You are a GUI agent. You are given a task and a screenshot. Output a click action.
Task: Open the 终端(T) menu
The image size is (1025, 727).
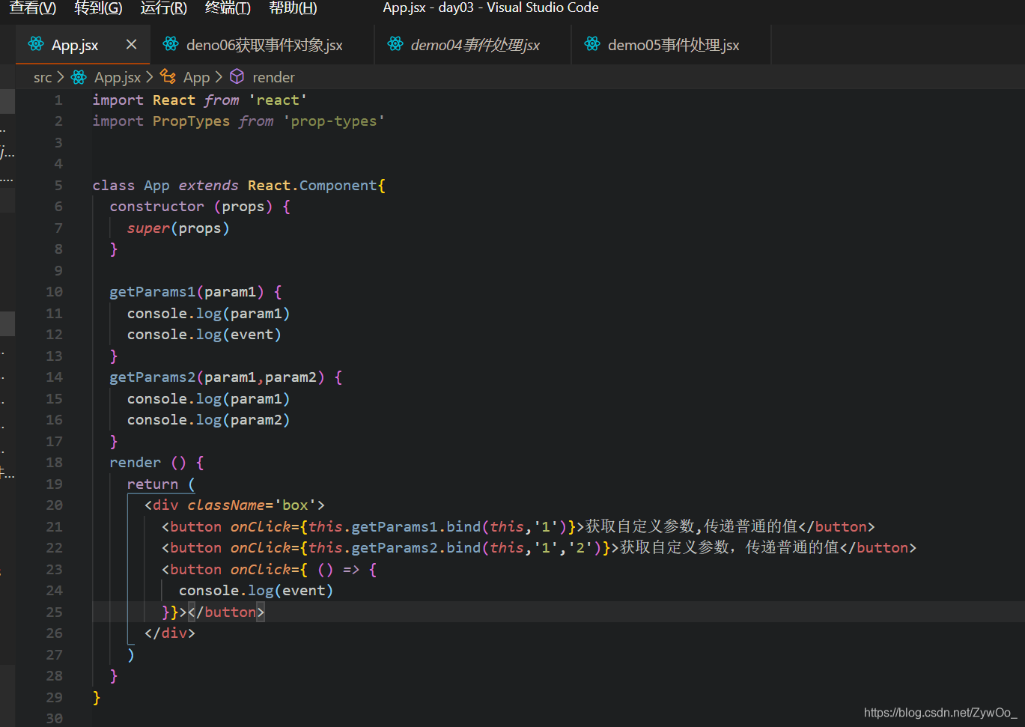tap(228, 7)
